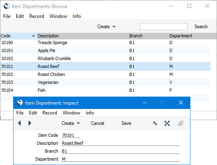Open Record menu in Inspect window
Image resolution: width=217 pixels, height=165 pixels.
(x=50, y=113)
